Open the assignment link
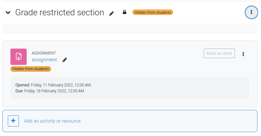 pyautogui.click(x=44, y=60)
